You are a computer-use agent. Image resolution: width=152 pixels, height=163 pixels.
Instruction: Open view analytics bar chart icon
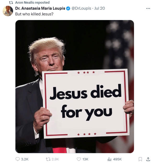pyautogui.click(x=109, y=159)
